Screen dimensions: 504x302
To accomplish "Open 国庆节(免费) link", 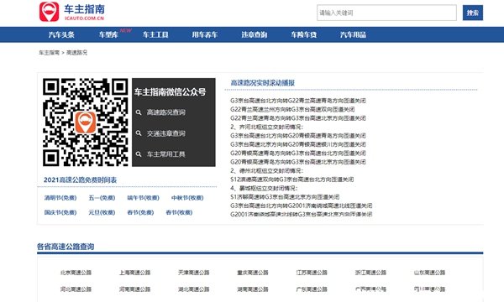I will (x=60, y=212).
